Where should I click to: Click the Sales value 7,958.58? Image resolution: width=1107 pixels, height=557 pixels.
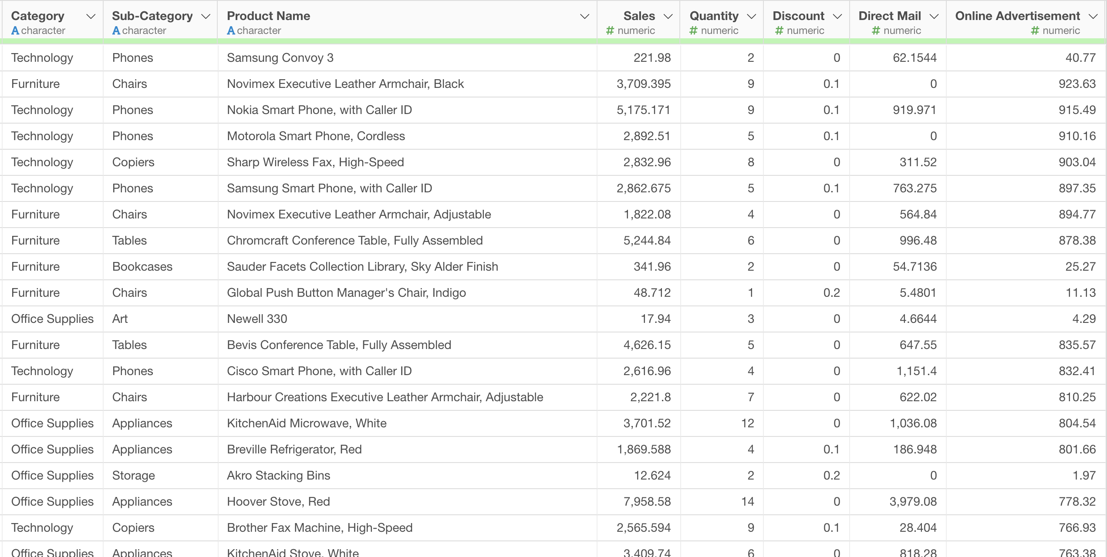647,502
